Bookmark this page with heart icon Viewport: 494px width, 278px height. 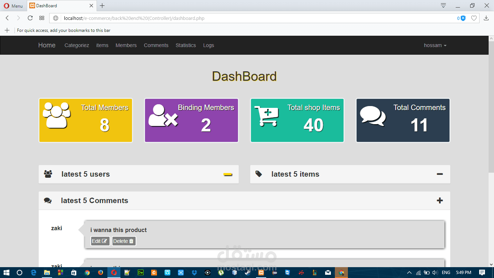[474, 18]
